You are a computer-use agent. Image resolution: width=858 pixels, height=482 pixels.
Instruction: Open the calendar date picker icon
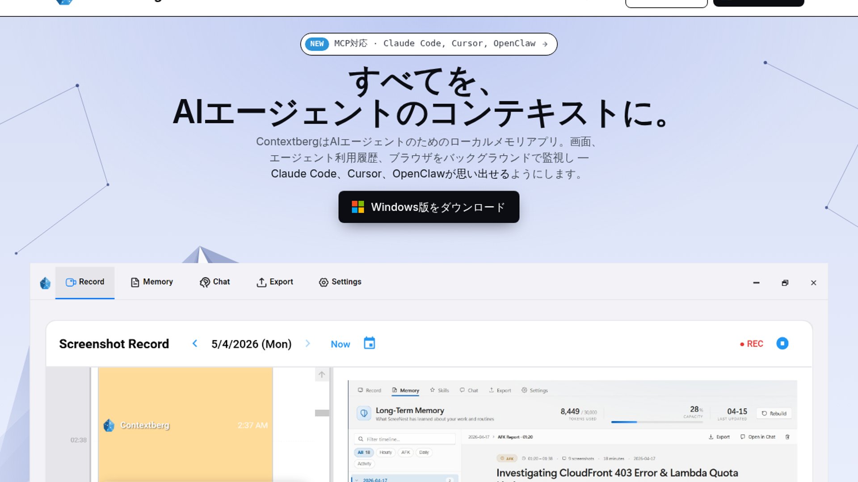(x=369, y=343)
